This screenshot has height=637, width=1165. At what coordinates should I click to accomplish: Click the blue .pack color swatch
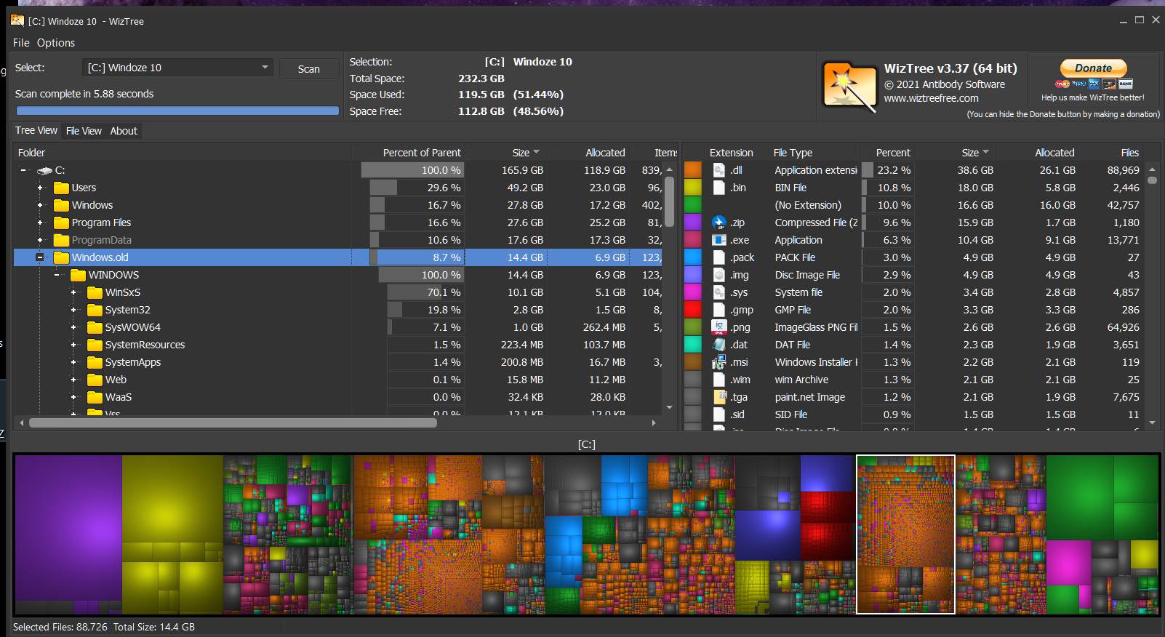(693, 257)
